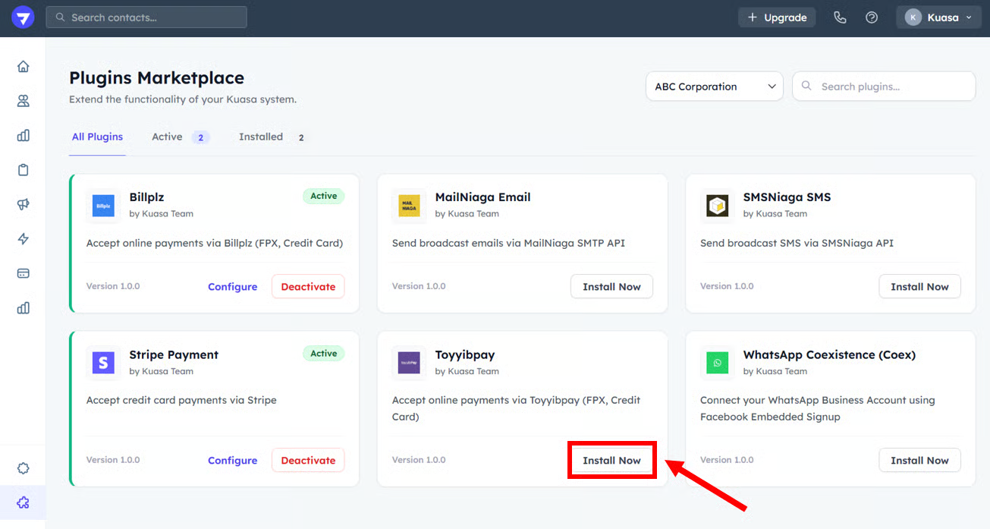Deactivate the Billplz plugin
This screenshot has height=529, width=990.
point(308,287)
